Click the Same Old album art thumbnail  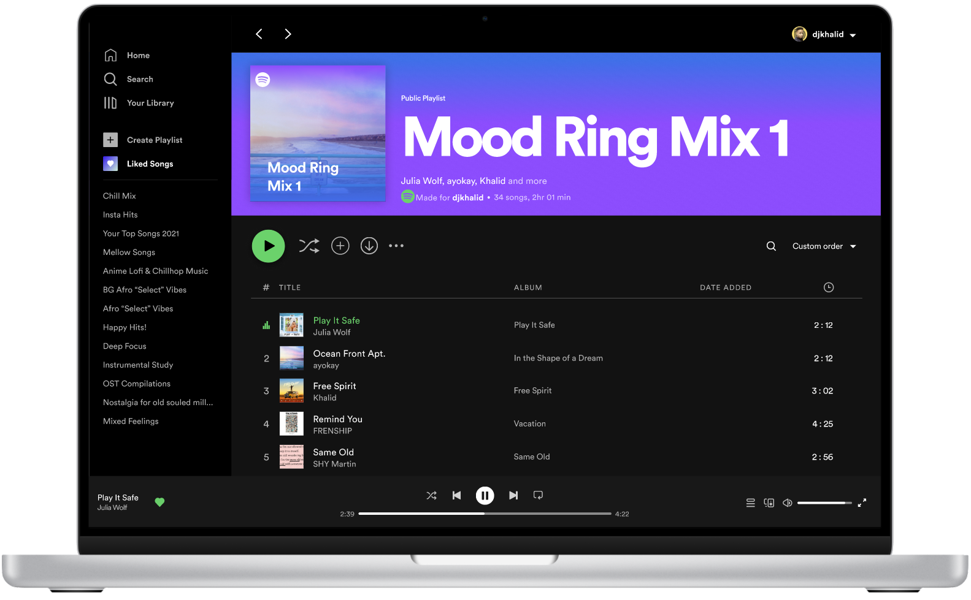(x=291, y=457)
